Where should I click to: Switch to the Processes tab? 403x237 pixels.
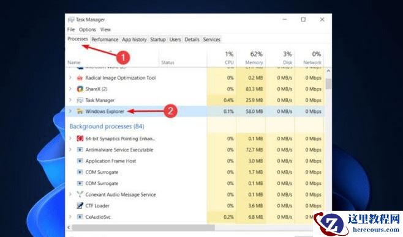78,39
